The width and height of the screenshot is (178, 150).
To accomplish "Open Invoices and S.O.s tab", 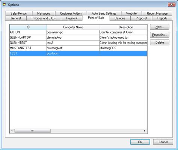I will 44,18.
